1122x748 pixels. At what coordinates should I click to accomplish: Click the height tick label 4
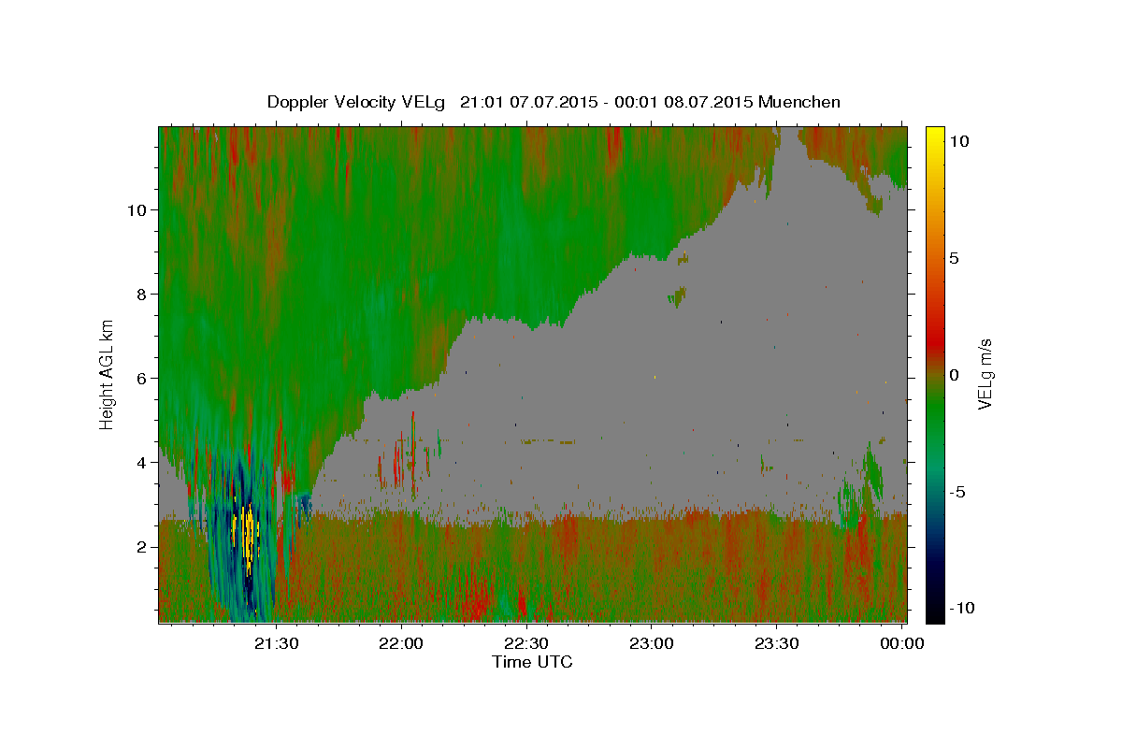[x=142, y=463]
